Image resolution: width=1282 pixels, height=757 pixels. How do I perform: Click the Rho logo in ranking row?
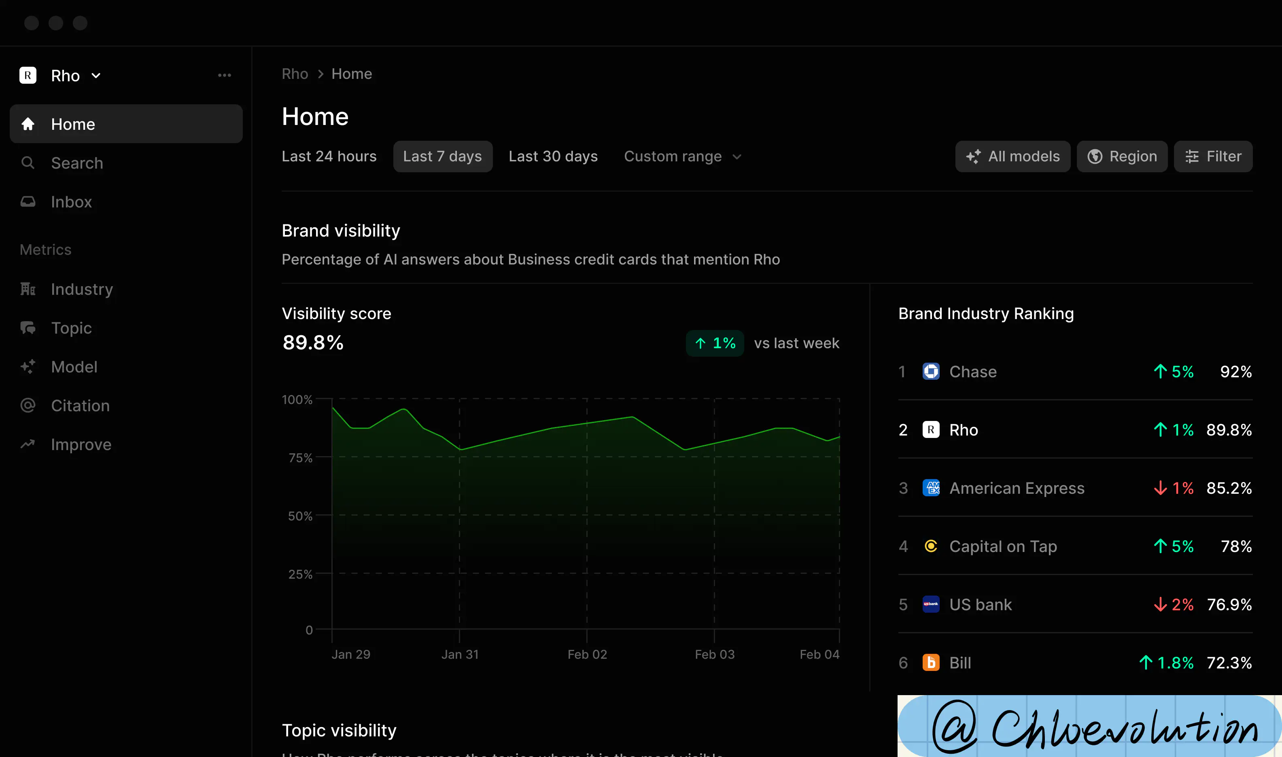tap(931, 429)
